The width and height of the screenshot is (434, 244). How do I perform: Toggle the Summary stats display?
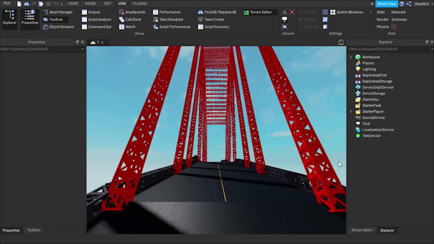point(399,19)
